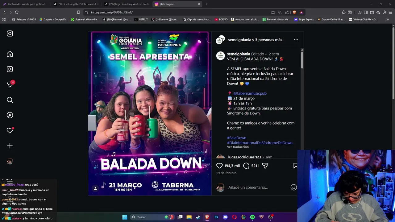395x222 pixels.
Task: Open Brave Wallet icon in toolbar
Action: pyautogui.click(x=372, y=12)
